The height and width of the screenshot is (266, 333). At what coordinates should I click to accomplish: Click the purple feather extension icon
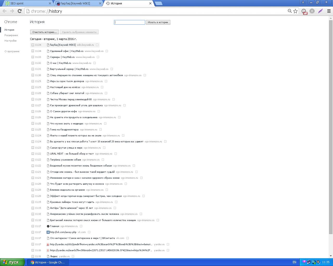click(x=320, y=11)
